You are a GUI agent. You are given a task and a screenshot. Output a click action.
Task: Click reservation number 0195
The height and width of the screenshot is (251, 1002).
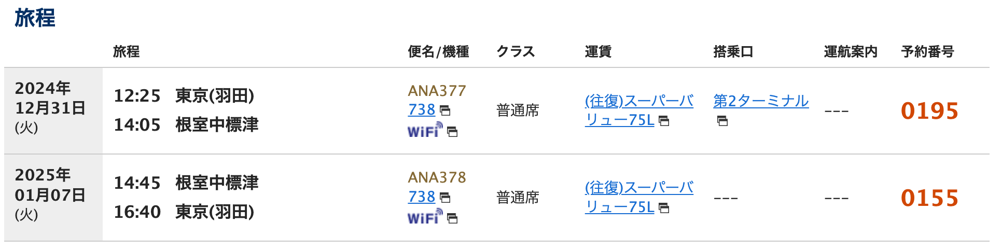929,111
